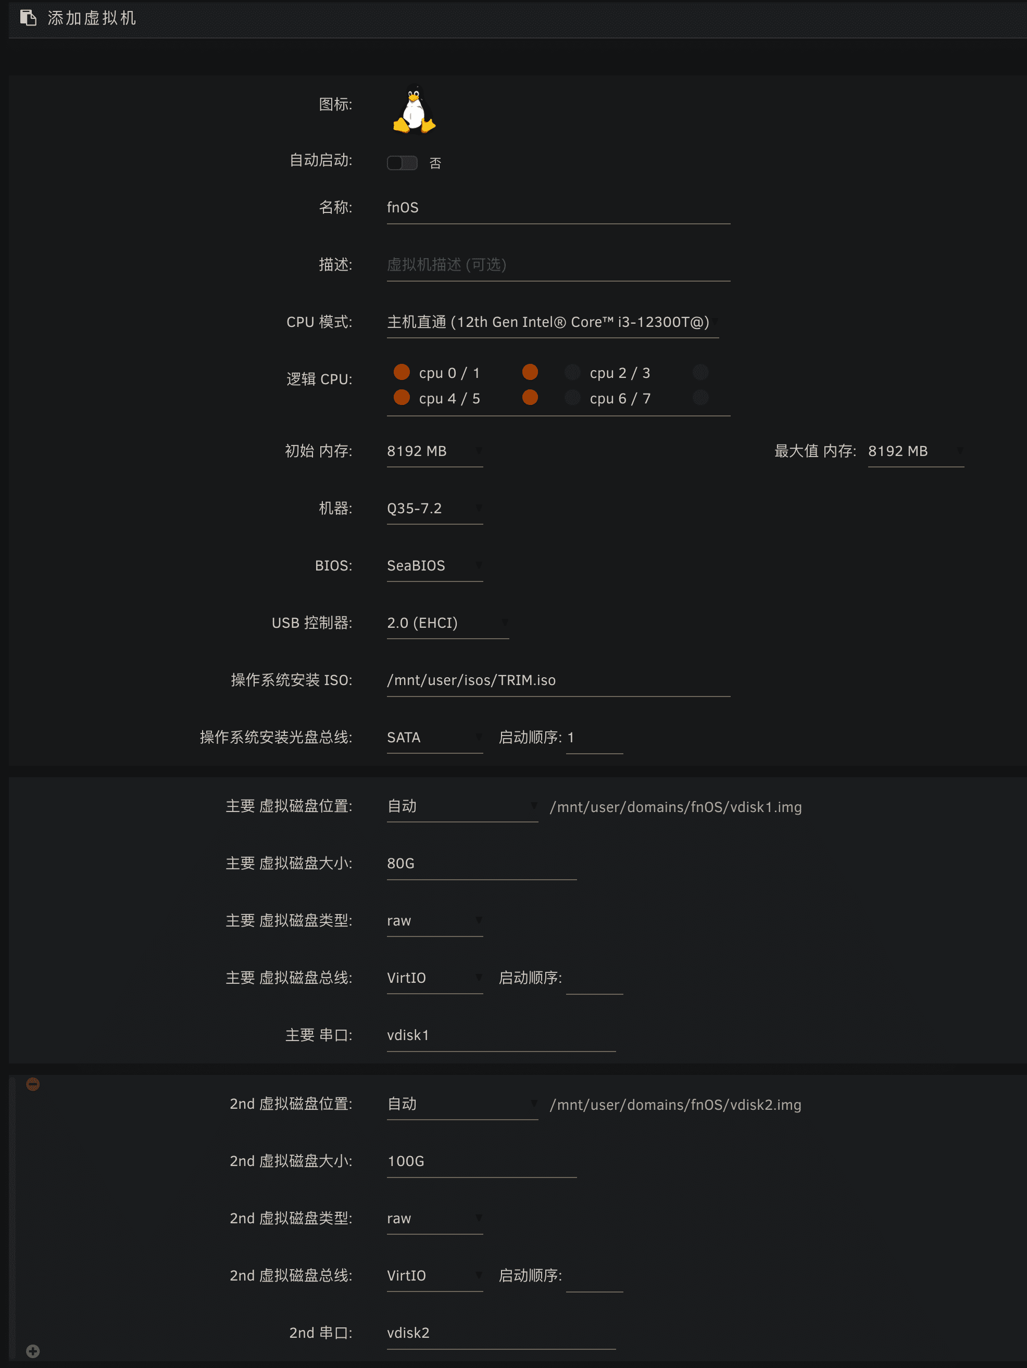Screen dimensions: 1027x1368
Task: Check the cpu 3 checkbox
Action: pos(700,372)
